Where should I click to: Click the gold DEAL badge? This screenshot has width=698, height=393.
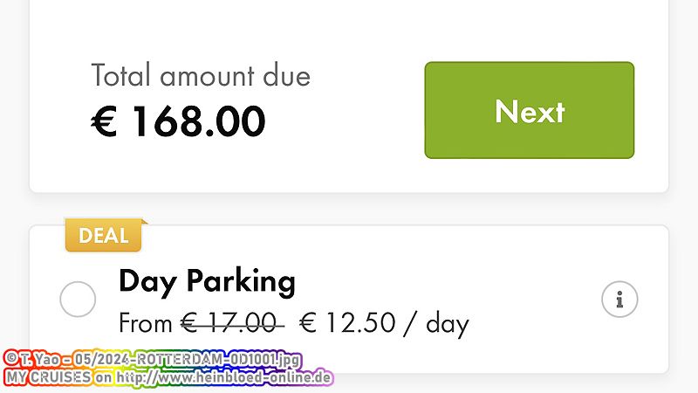[x=103, y=235]
